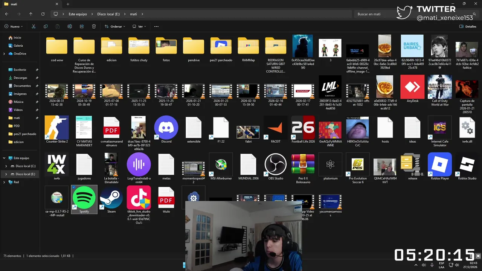Launch Roblox Player shortcut
The image size is (482, 271).
click(440, 164)
